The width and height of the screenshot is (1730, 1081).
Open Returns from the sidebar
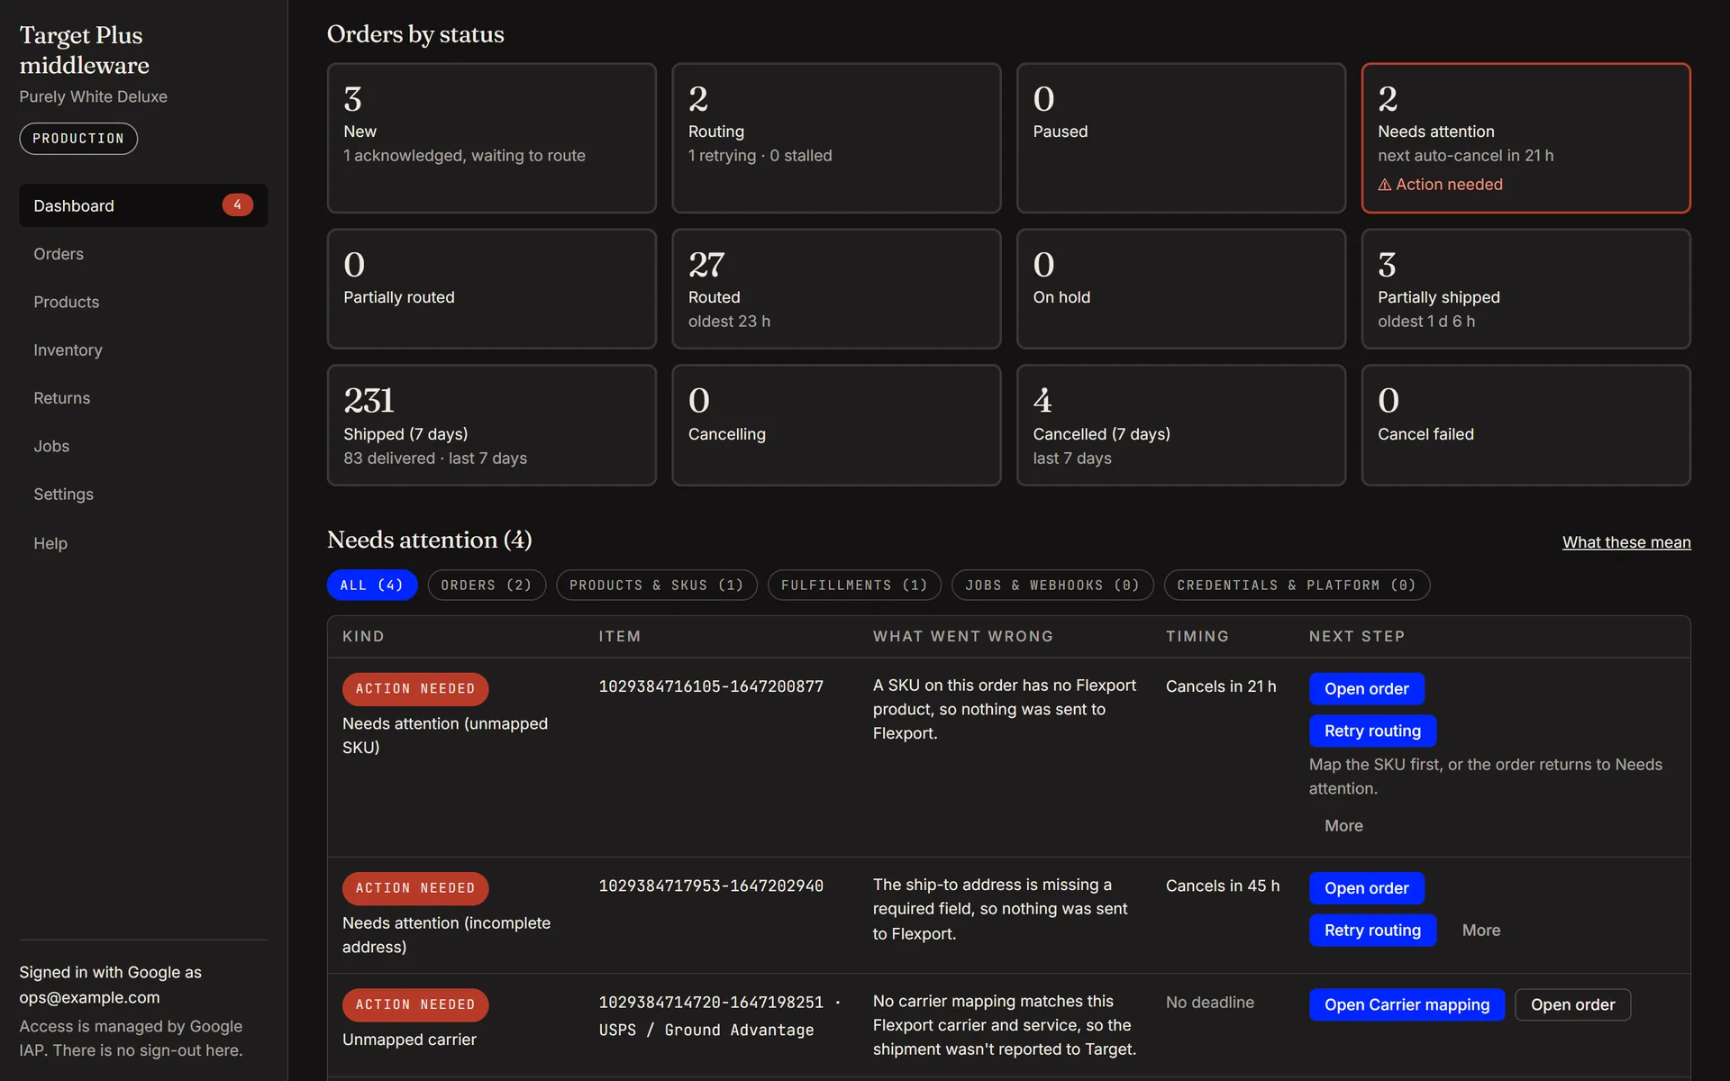coord(143,398)
